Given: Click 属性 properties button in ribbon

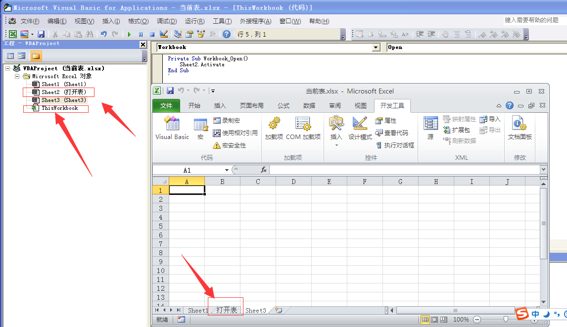Looking at the screenshot, I should coord(386,120).
